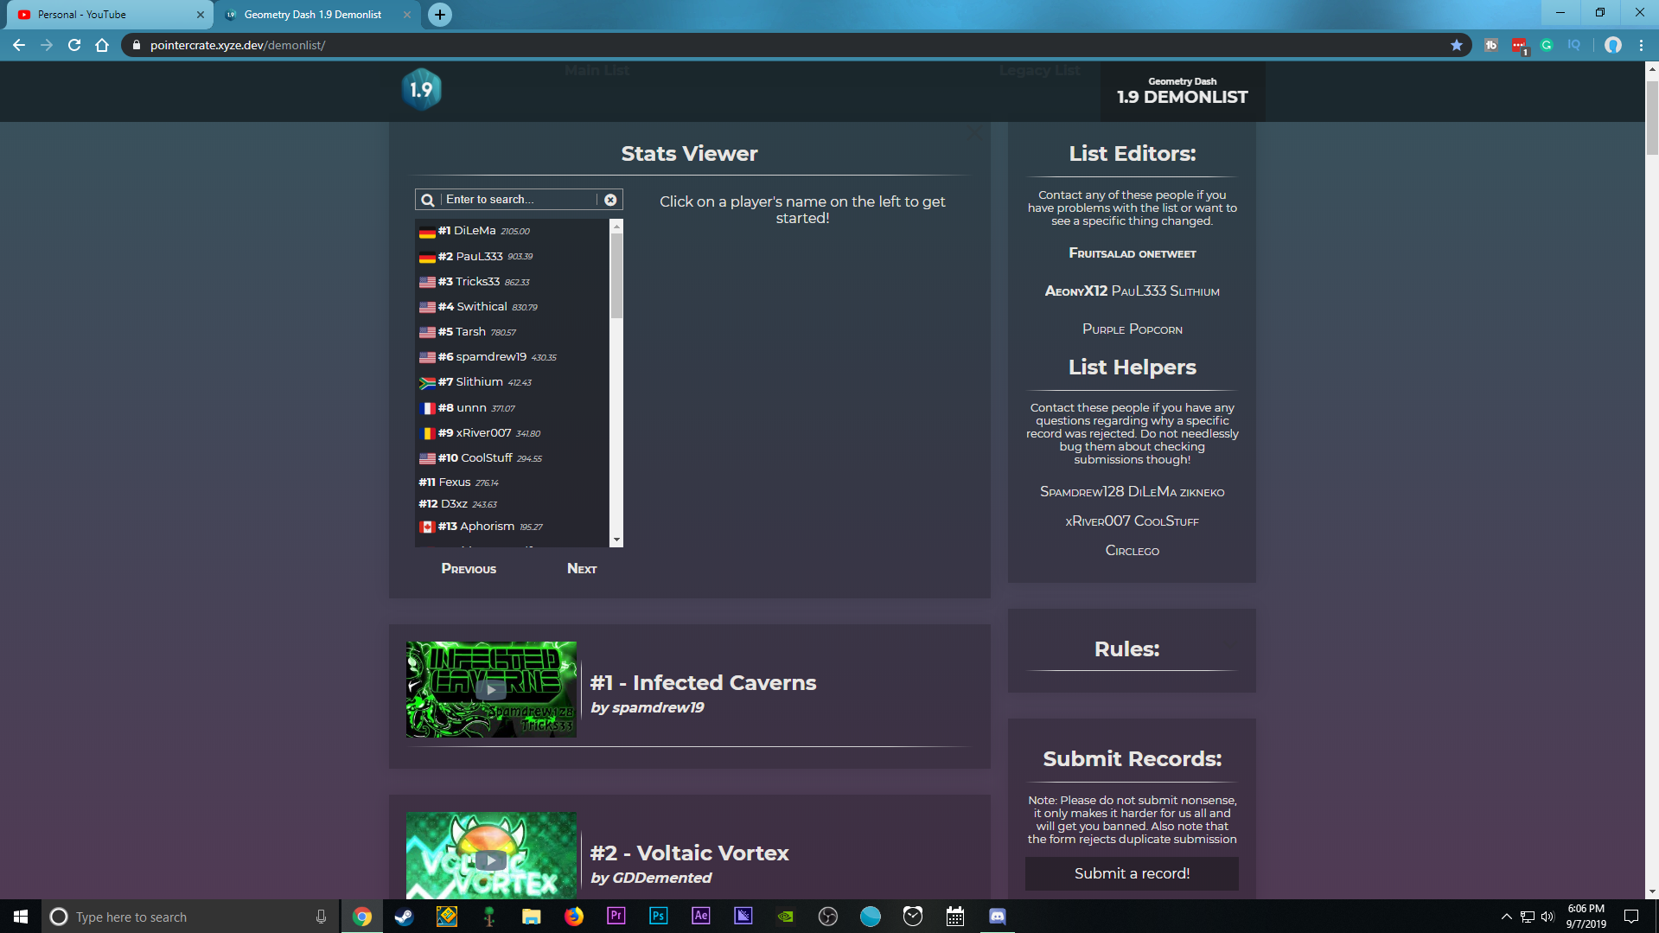Image resolution: width=1659 pixels, height=933 pixels.
Task: Go to Previous page of players
Action: 469,569
